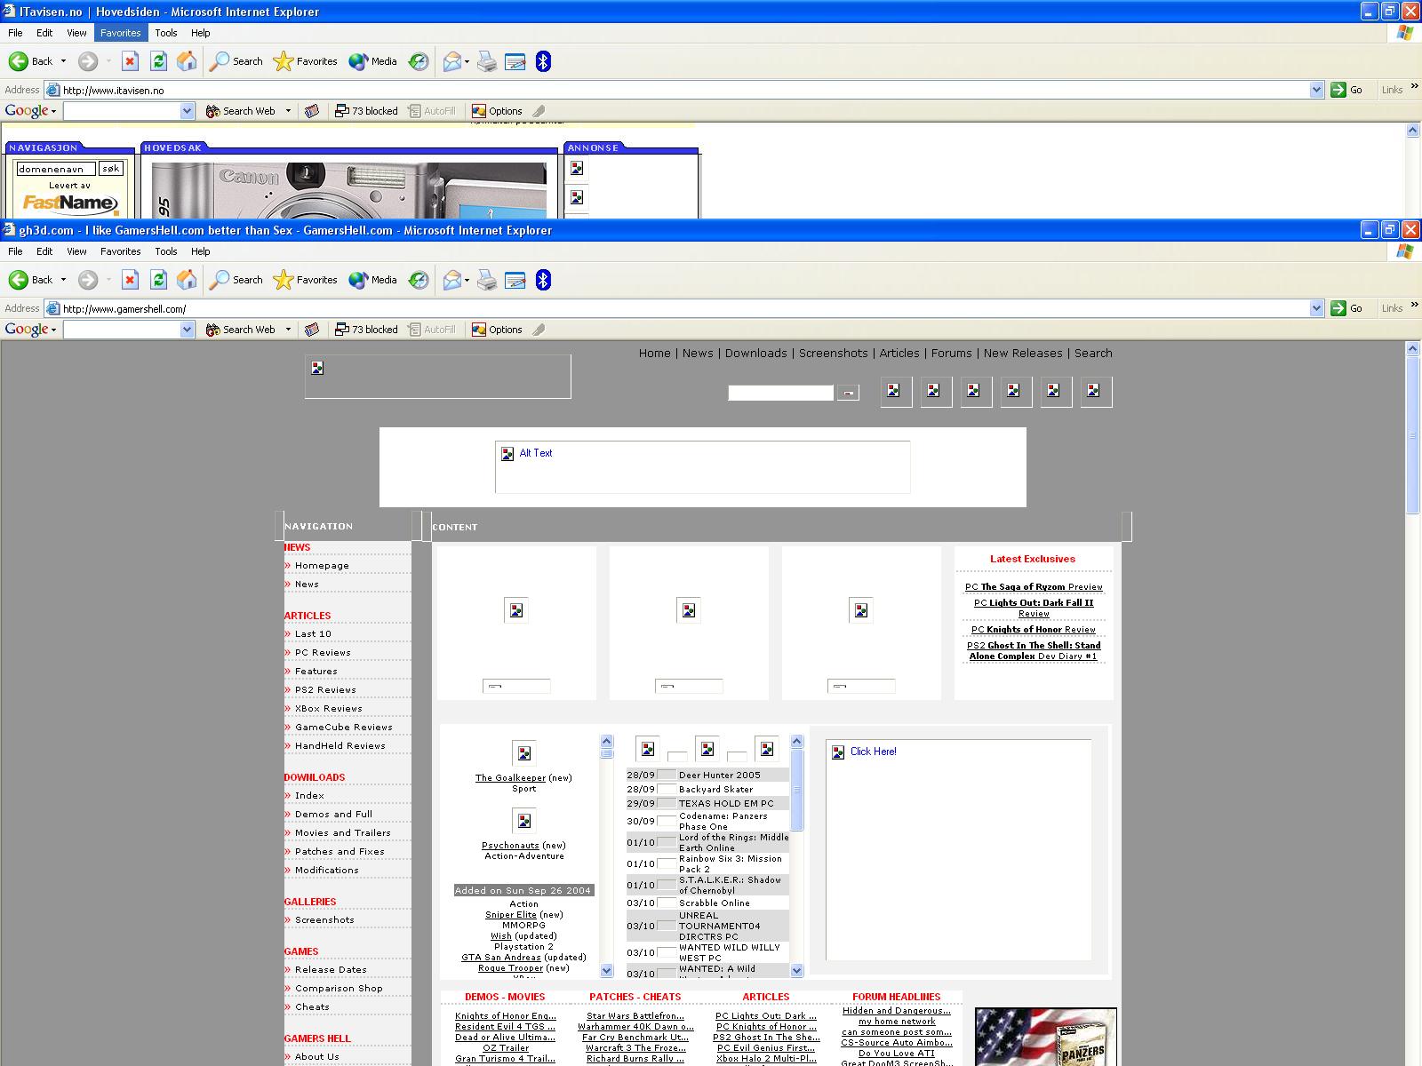The width and height of the screenshot is (1422, 1066).
Task: Click domenenavn input field on ITavisen page
Action: point(56,168)
